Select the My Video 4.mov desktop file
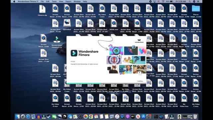The image size is (213, 120). pos(196,98)
